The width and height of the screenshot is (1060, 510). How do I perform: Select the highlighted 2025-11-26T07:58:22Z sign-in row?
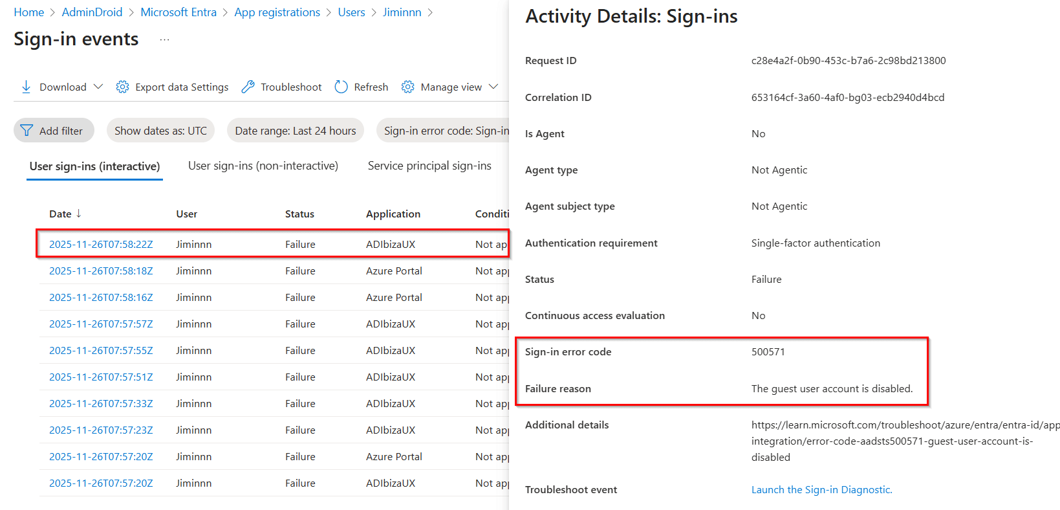(102, 244)
